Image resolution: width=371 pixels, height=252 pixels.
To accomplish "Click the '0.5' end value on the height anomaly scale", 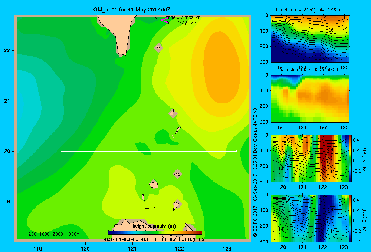I will pos(201,239).
